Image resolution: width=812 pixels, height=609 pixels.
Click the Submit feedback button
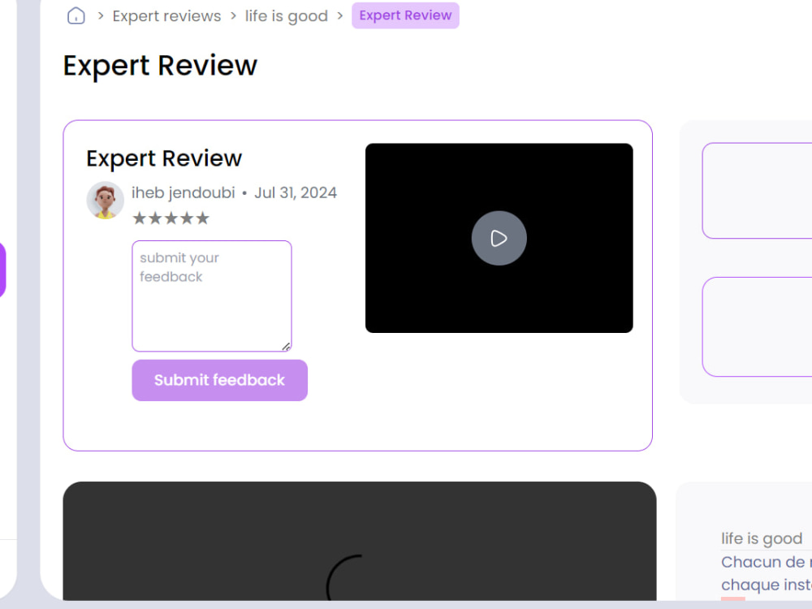coord(219,380)
